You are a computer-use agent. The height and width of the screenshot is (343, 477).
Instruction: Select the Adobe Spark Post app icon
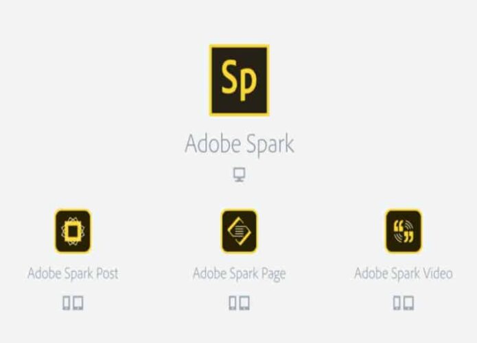coord(73,231)
